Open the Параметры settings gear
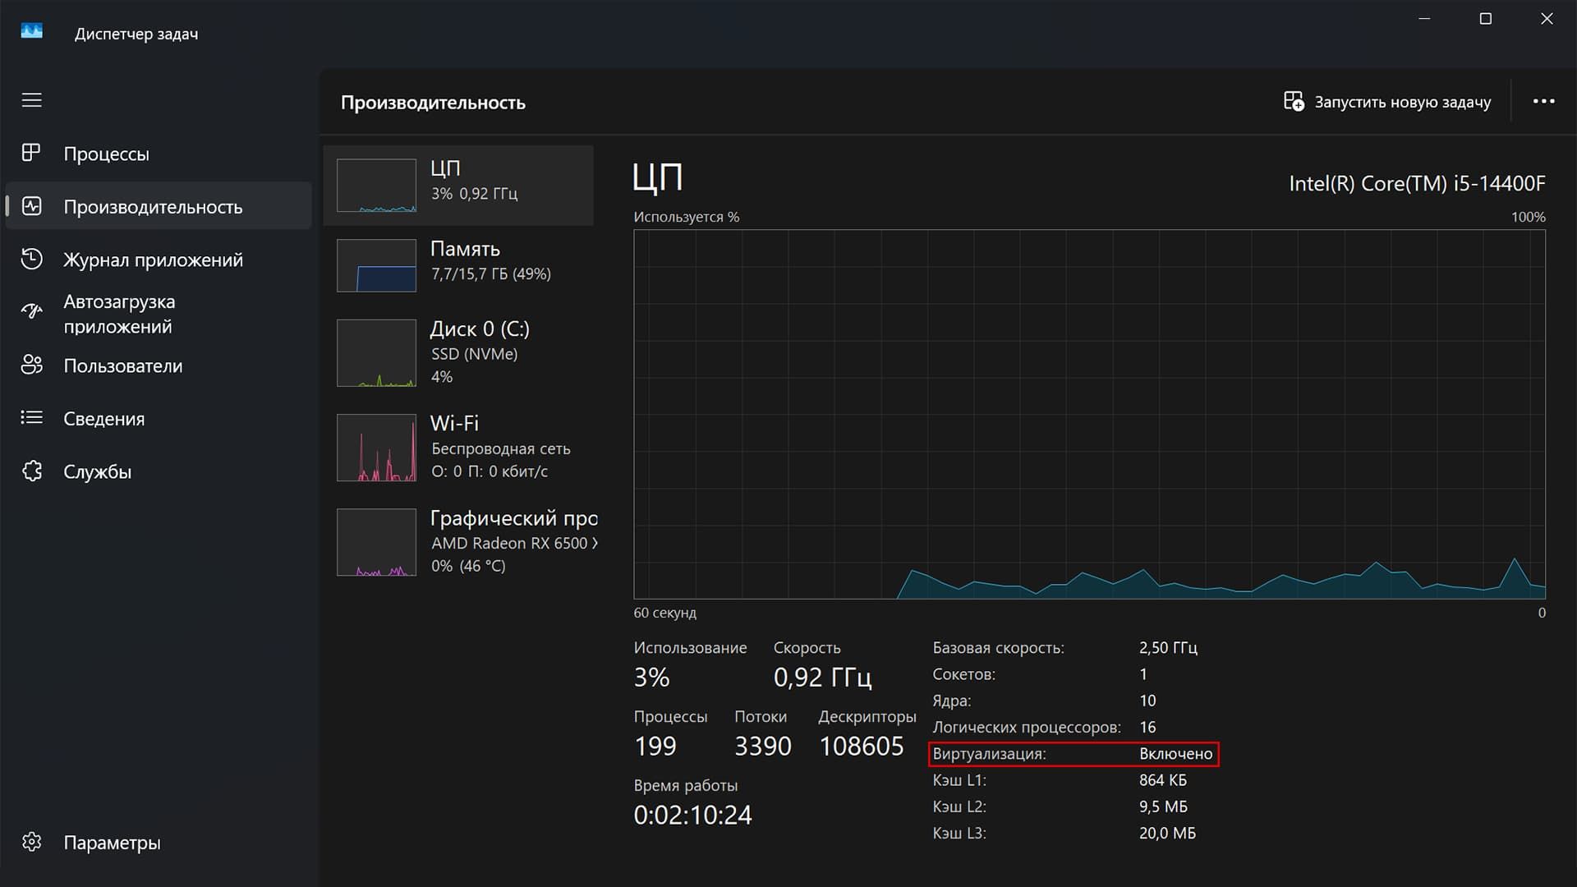Image resolution: width=1577 pixels, height=887 pixels. tap(31, 843)
